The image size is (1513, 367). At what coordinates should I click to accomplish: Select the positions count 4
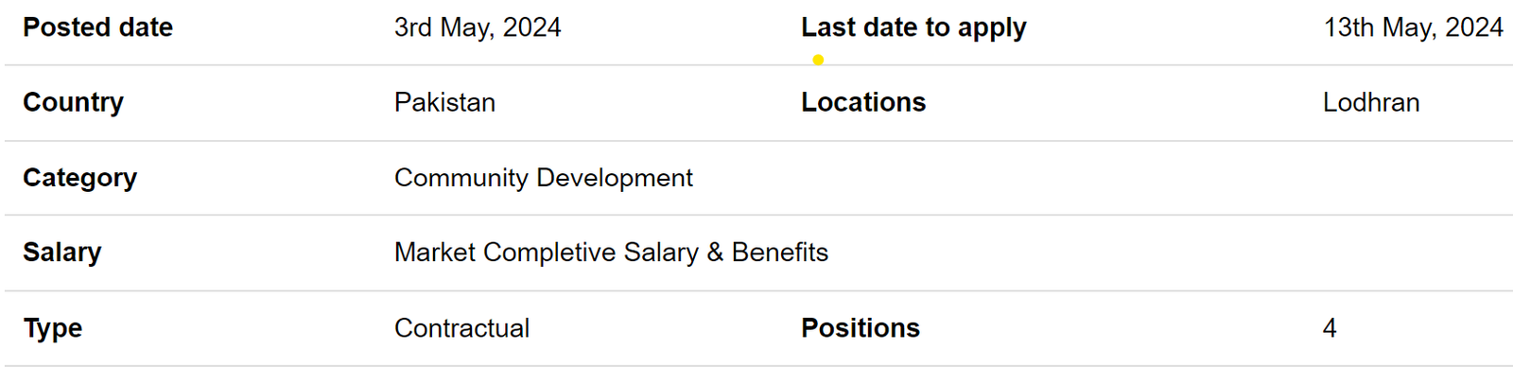(x=1330, y=328)
